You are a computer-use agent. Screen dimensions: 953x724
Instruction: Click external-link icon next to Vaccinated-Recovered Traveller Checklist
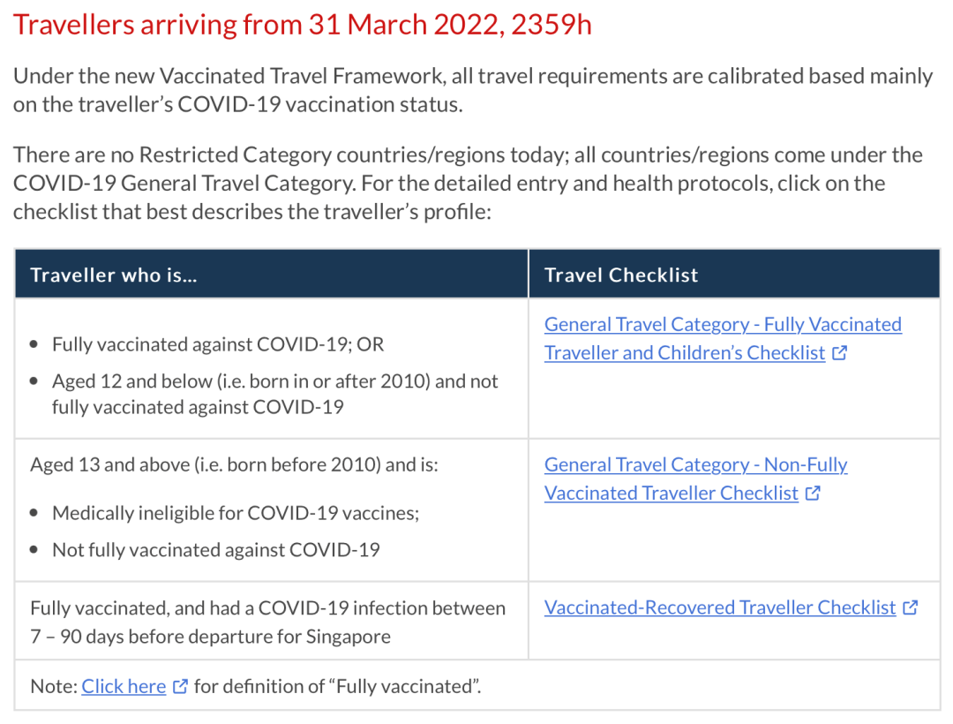point(911,607)
